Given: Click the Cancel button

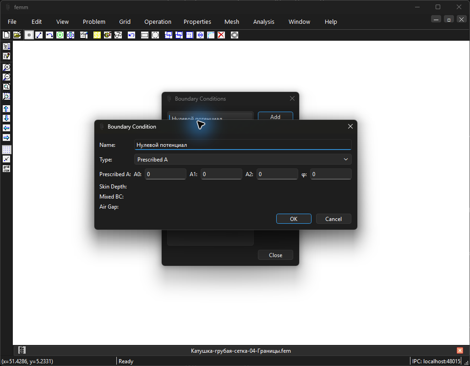Looking at the screenshot, I should [333, 219].
